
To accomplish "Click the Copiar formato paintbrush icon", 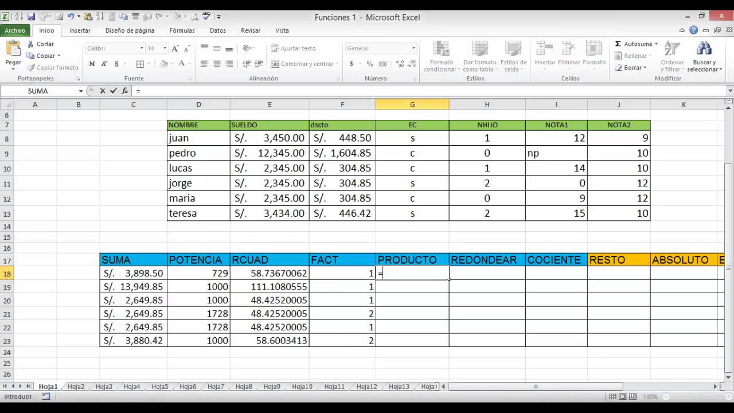I will point(31,68).
